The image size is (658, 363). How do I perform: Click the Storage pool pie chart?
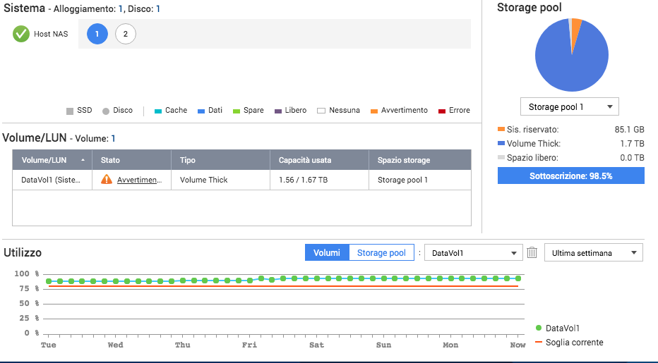pyautogui.click(x=571, y=55)
